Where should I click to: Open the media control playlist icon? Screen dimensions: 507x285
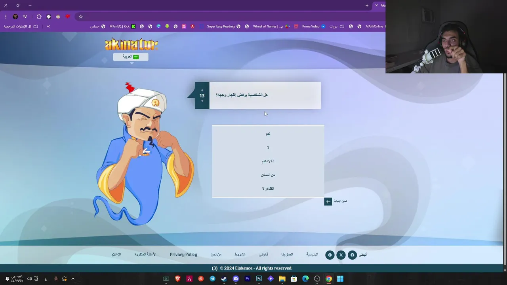[25, 17]
